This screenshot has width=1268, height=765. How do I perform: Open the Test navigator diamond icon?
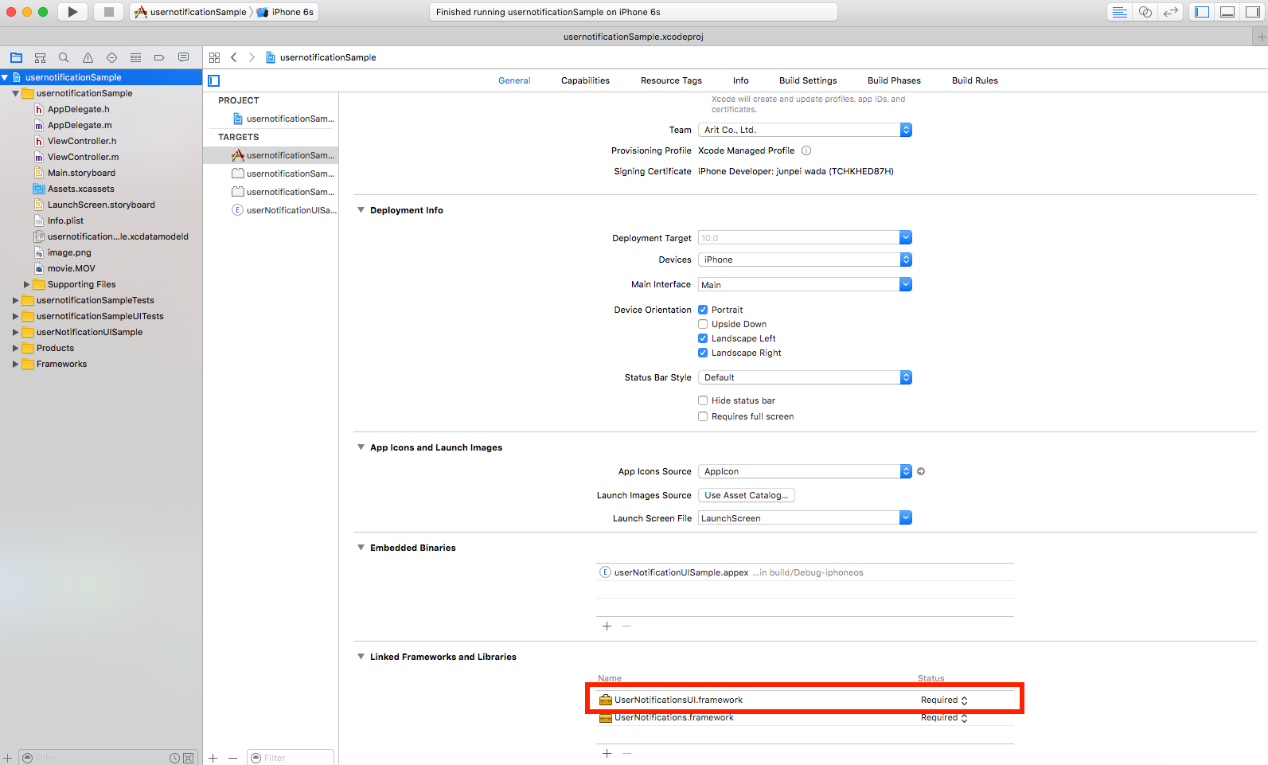pos(111,57)
